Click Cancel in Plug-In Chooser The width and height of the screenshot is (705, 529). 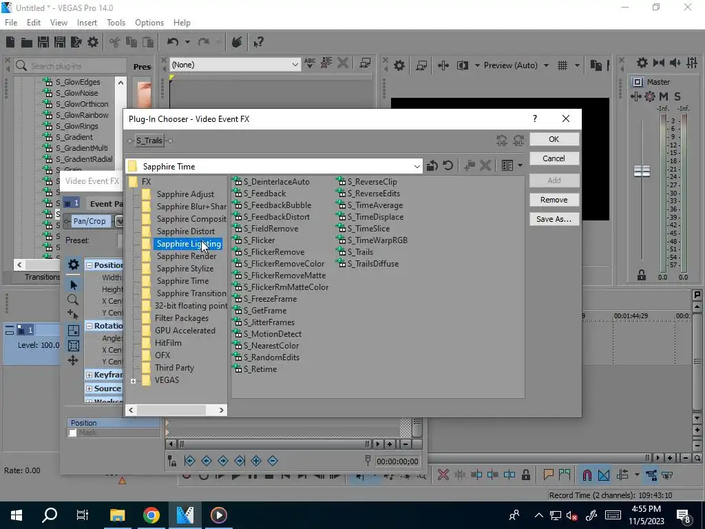(554, 158)
